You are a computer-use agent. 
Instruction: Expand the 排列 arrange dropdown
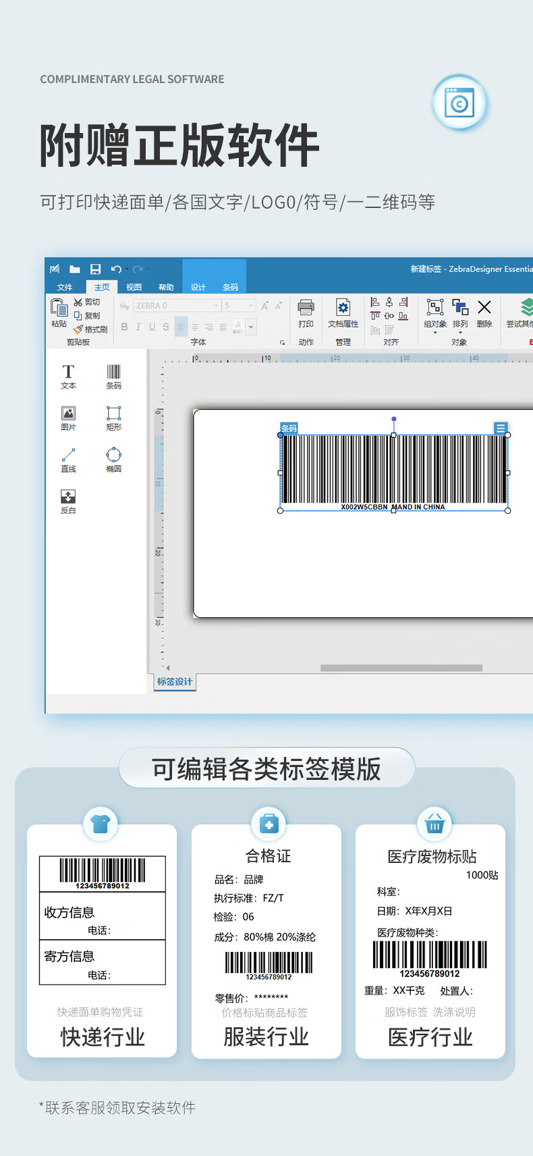(x=460, y=314)
